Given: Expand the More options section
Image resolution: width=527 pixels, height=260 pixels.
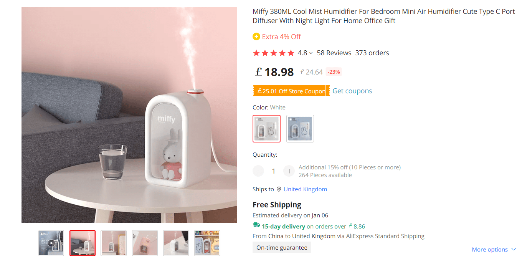Looking at the screenshot, I should click(x=494, y=249).
